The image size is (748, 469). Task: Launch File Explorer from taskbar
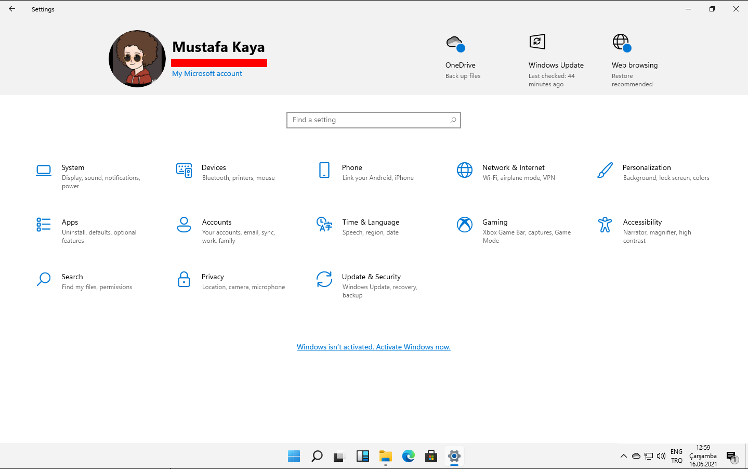tap(386, 457)
